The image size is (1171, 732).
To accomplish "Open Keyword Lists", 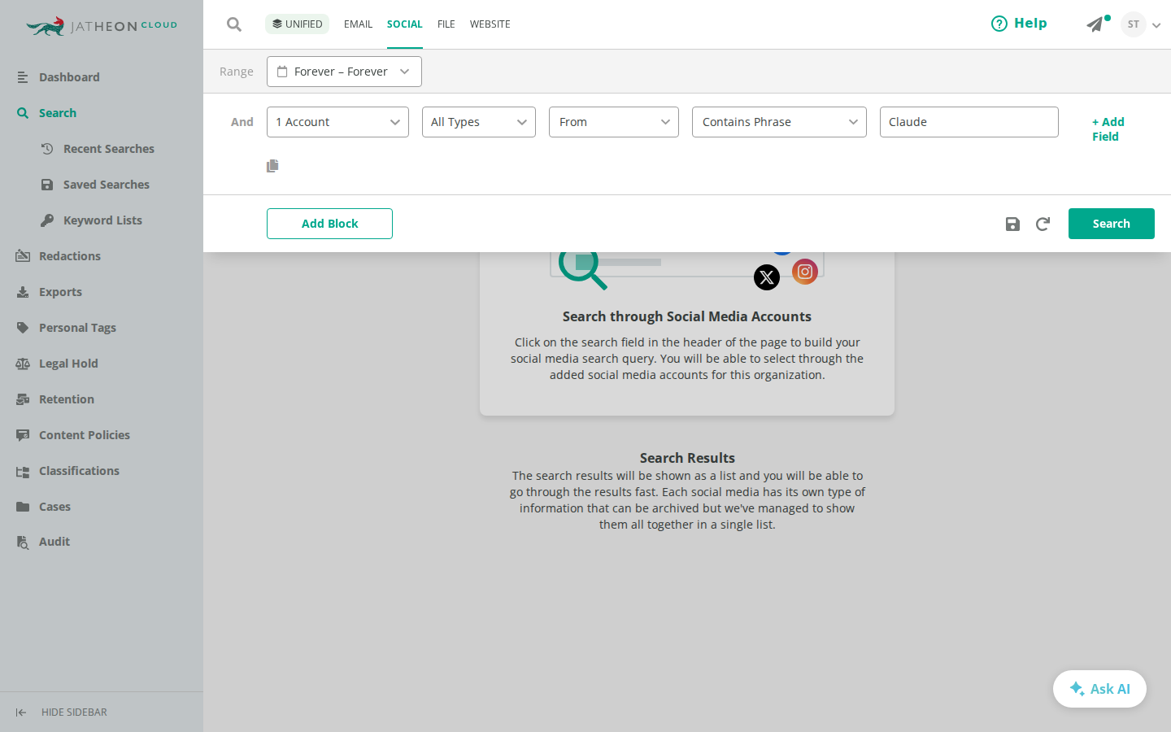I will click(102, 220).
